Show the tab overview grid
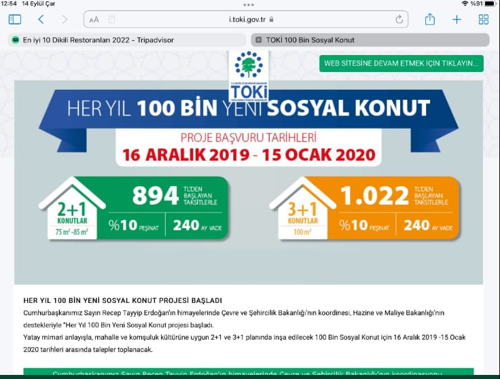This screenshot has height=379, width=500. tap(484, 20)
